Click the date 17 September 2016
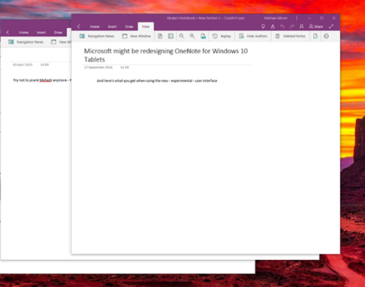This screenshot has height=287, width=365. 98,68
